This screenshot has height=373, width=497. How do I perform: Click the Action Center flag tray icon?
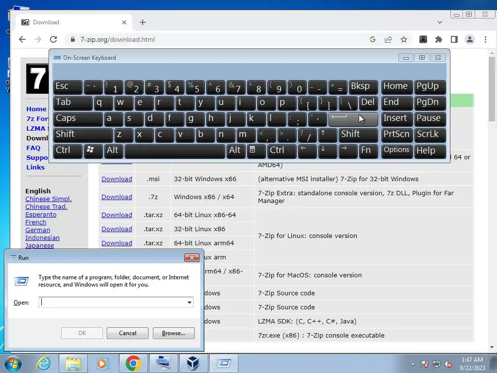pos(424,364)
